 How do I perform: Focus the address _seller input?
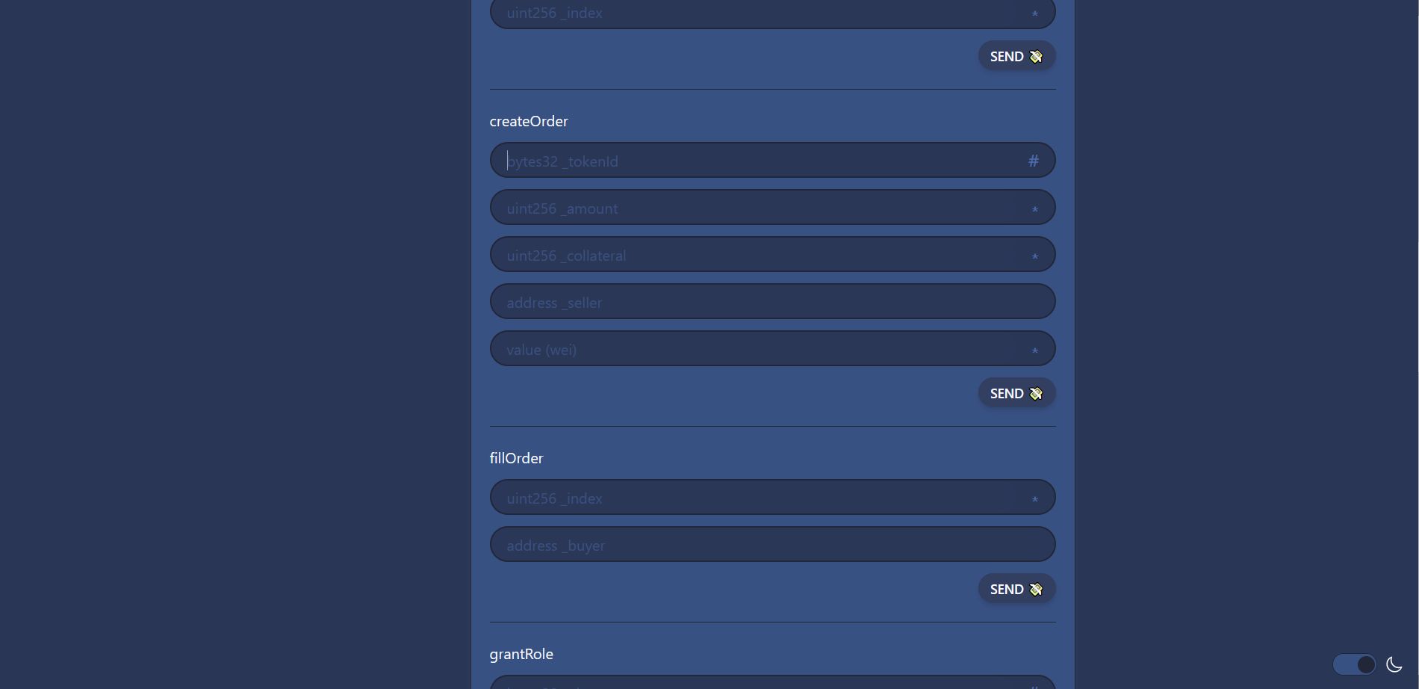tap(772, 301)
